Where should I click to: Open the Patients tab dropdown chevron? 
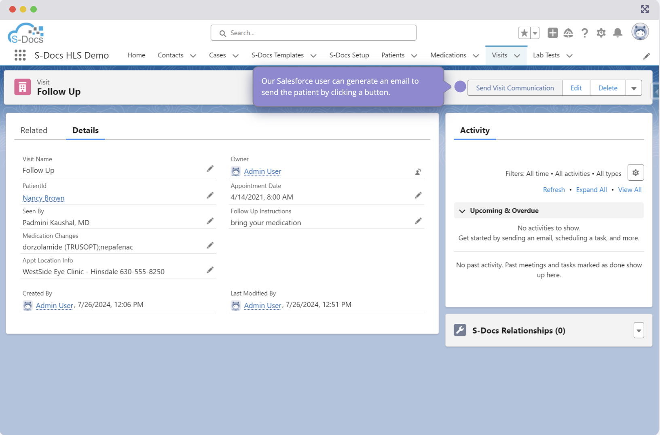click(414, 56)
